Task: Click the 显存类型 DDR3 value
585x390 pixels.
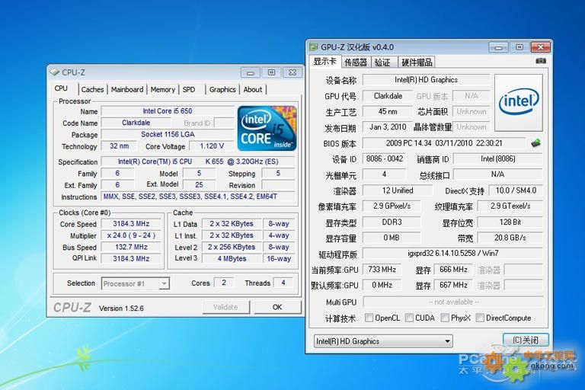Action: [x=392, y=222]
